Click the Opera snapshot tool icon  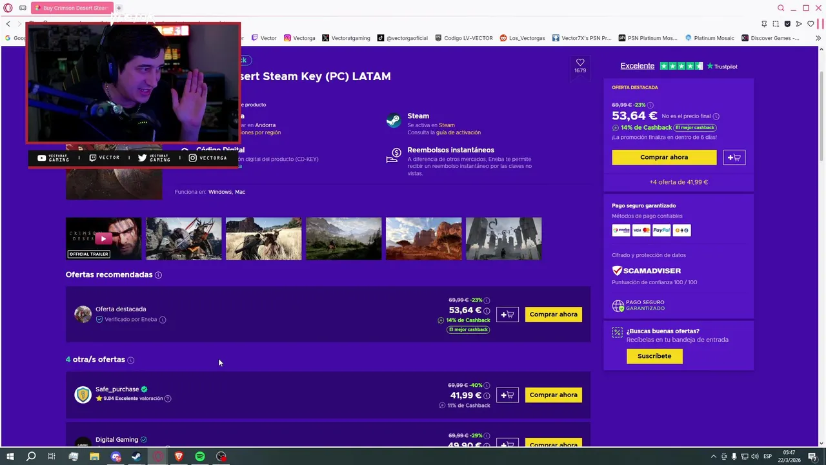pyautogui.click(x=776, y=24)
